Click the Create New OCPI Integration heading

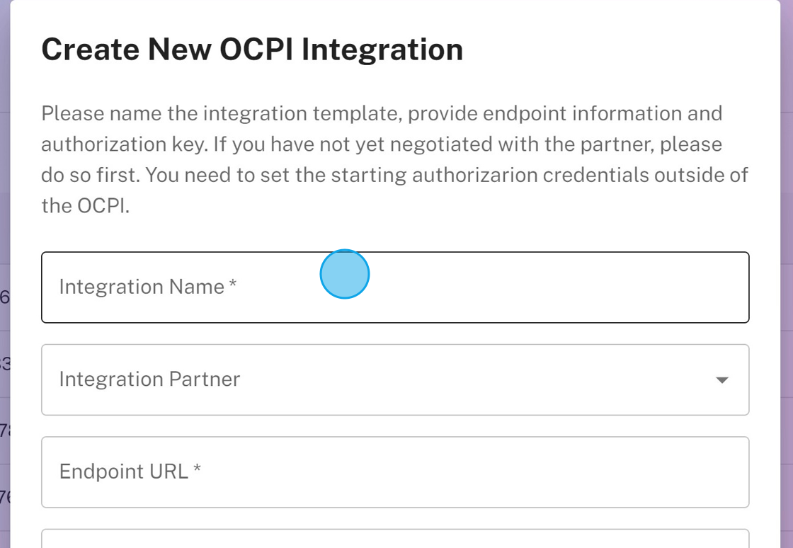tap(252, 50)
